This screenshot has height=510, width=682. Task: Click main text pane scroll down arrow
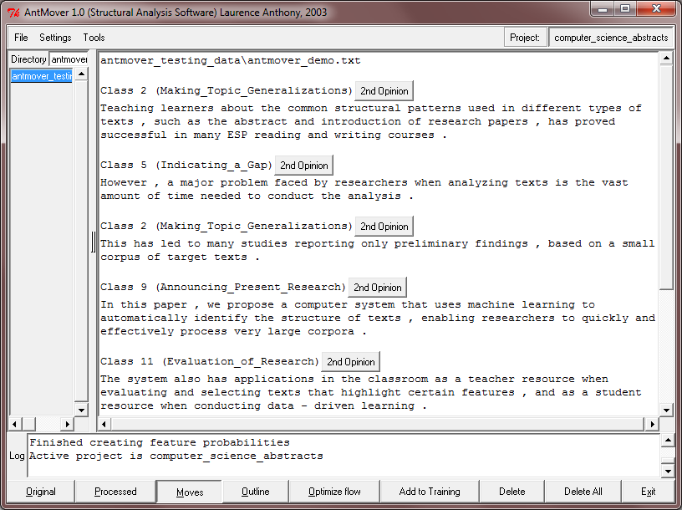[666, 410]
